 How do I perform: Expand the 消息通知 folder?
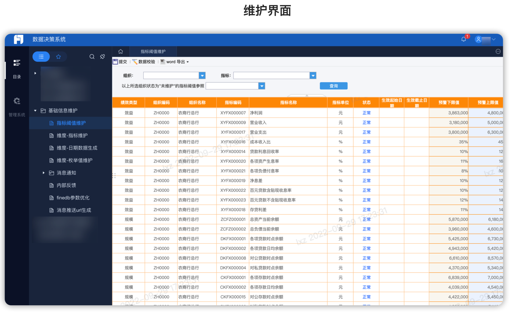[x=44, y=173]
